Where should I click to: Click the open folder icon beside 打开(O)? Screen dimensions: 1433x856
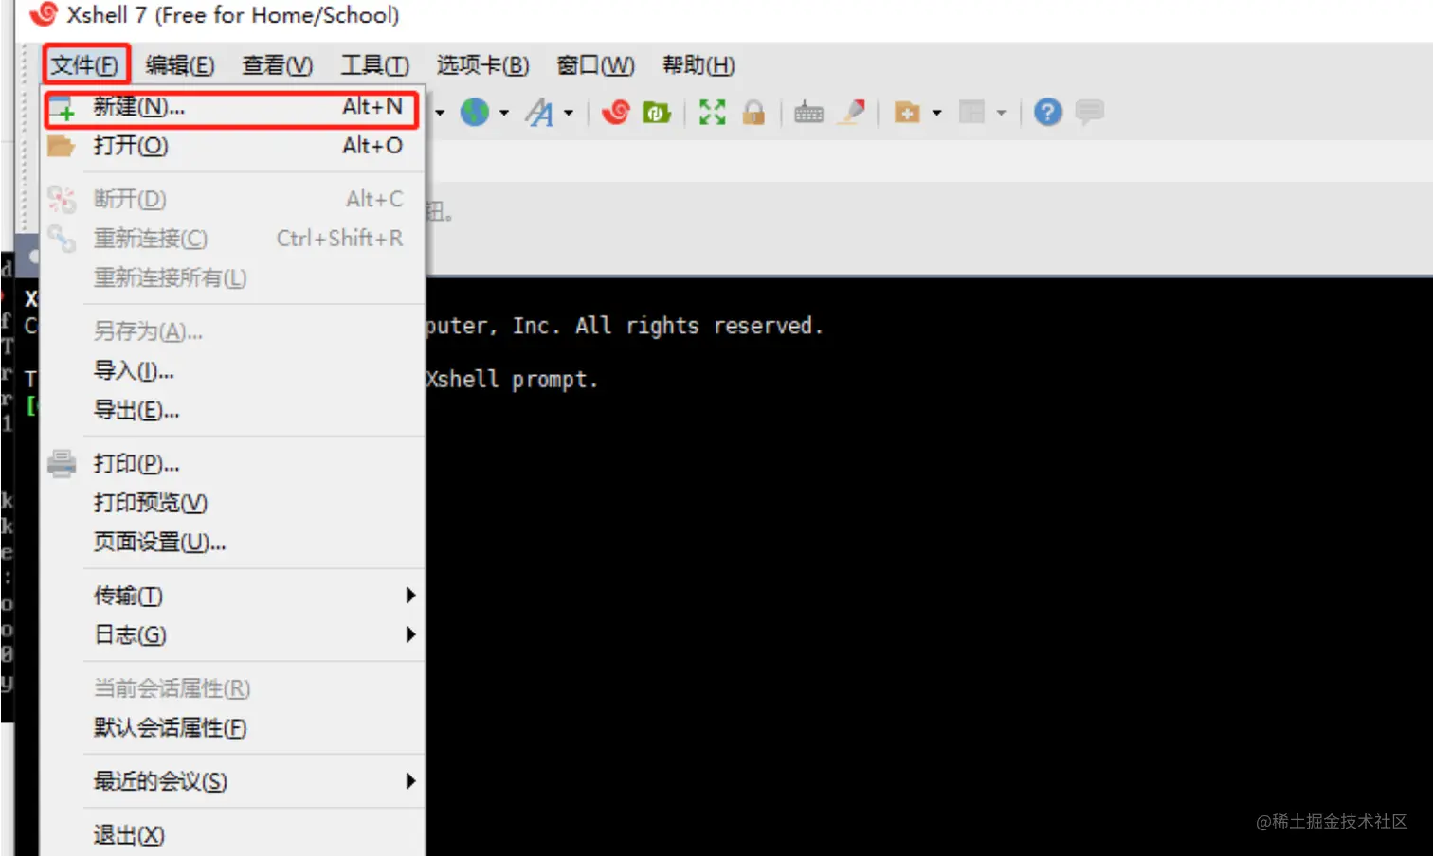click(61, 146)
